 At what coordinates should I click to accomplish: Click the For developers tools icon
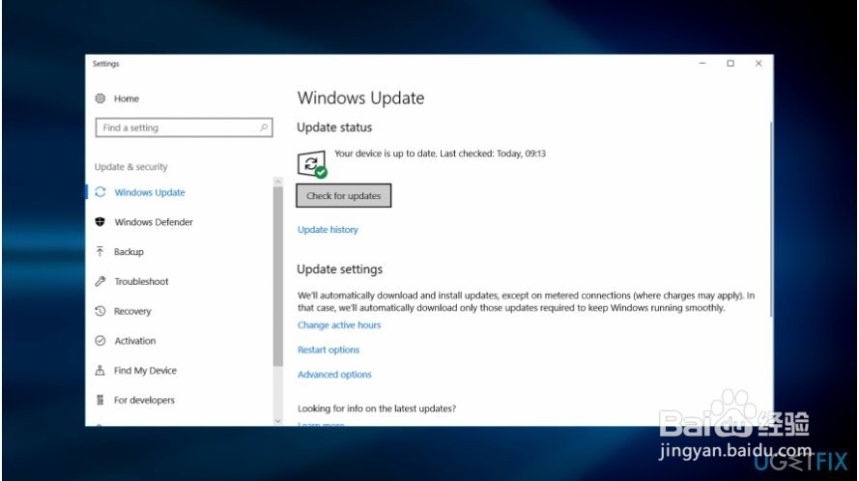tap(100, 400)
